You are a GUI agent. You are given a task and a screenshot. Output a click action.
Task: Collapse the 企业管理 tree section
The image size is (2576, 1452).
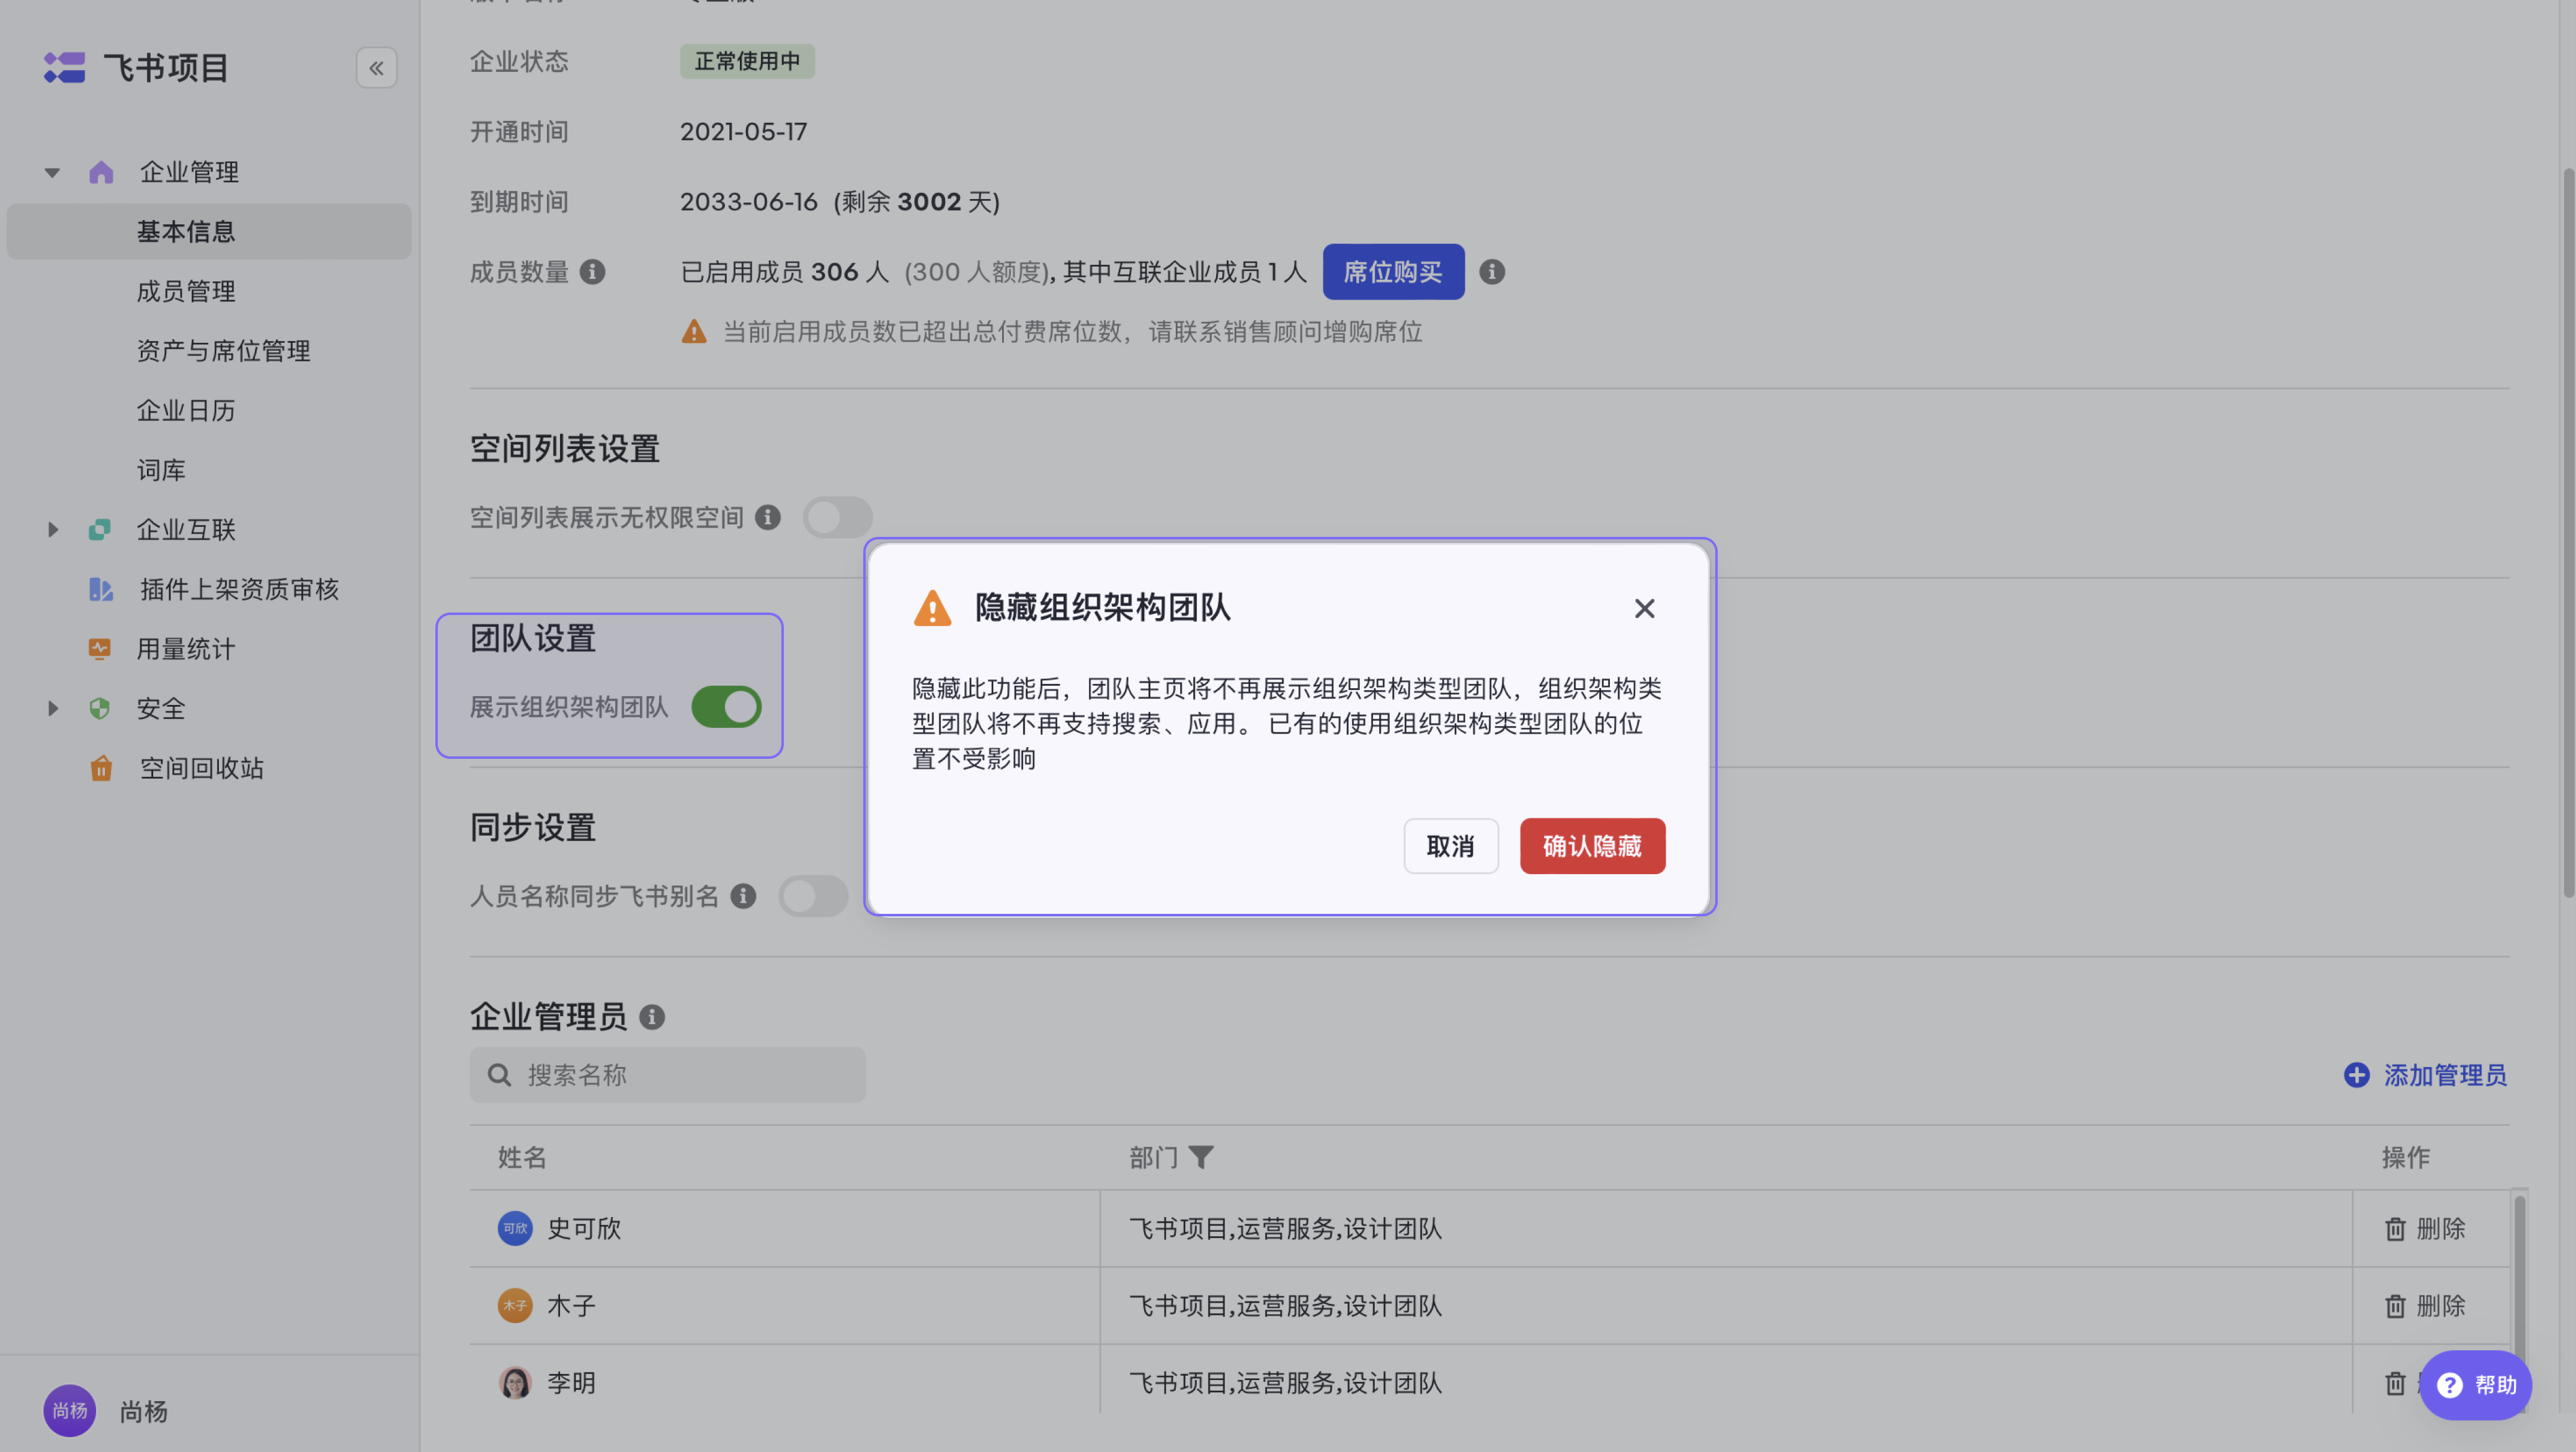52,172
